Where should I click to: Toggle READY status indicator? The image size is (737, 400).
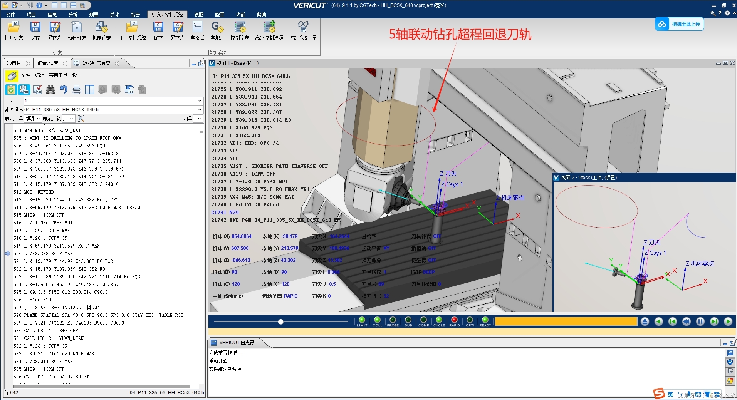coord(485,322)
